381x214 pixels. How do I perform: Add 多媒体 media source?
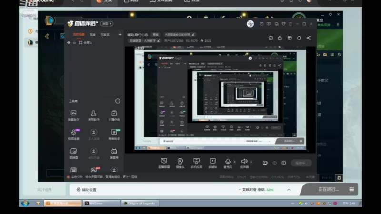pyautogui.click(x=212, y=163)
